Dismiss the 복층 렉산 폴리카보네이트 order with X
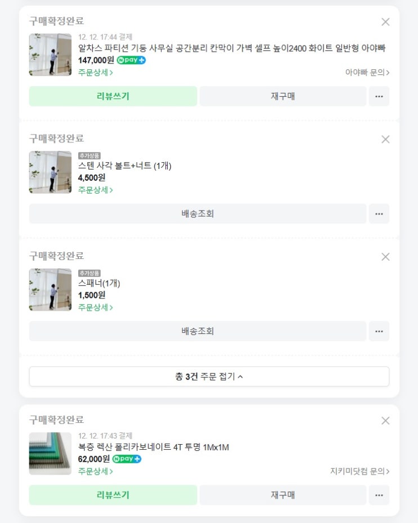The width and height of the screenshot is (418, 523). click(385, 421)
